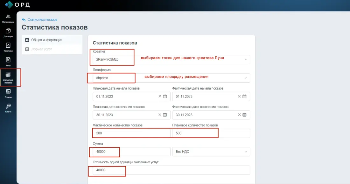Expand the Платформа dropdown arrow

click(246, 78)
